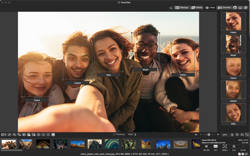Click the Zoom Out magnifier icon
This screenshot has width=250, height=156.
(237, 135)
